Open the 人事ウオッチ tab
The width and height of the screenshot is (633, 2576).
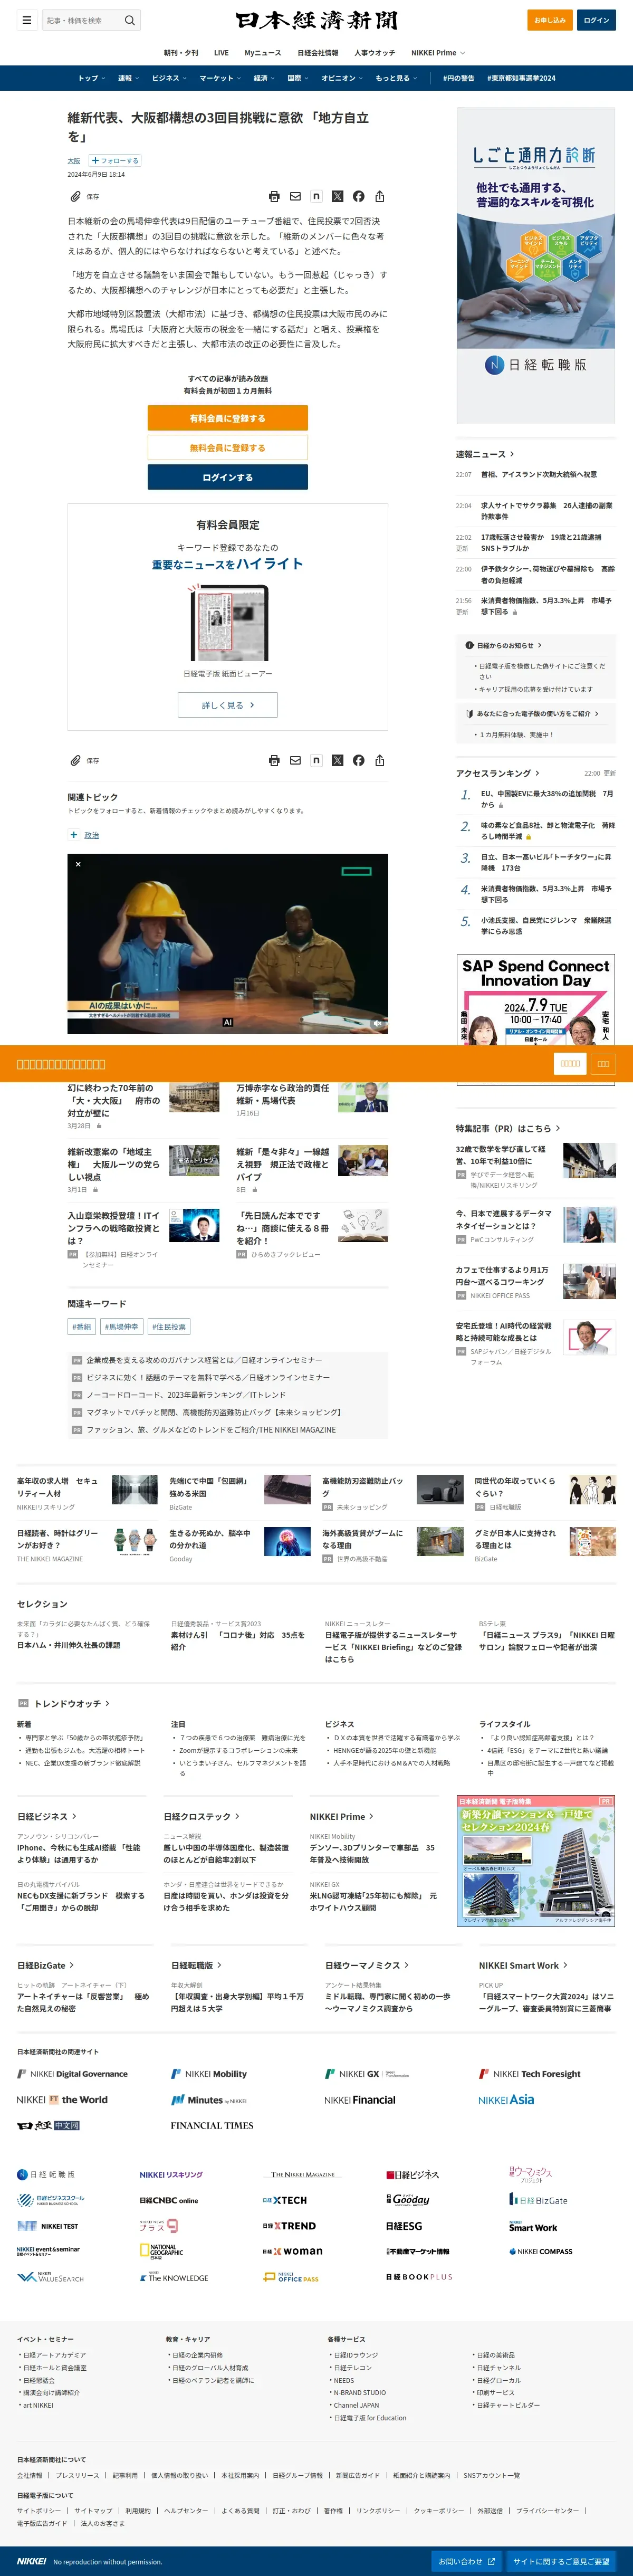tap(374, 53)
